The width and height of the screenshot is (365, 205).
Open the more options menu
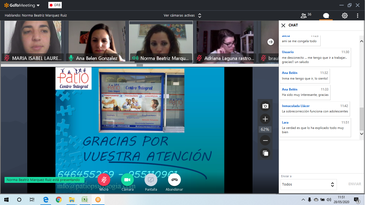(358, 15)
